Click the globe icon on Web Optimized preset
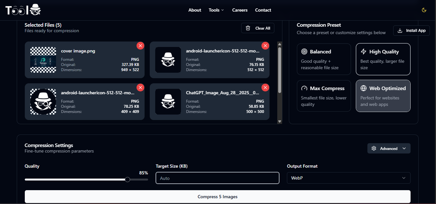 [364, 88]
